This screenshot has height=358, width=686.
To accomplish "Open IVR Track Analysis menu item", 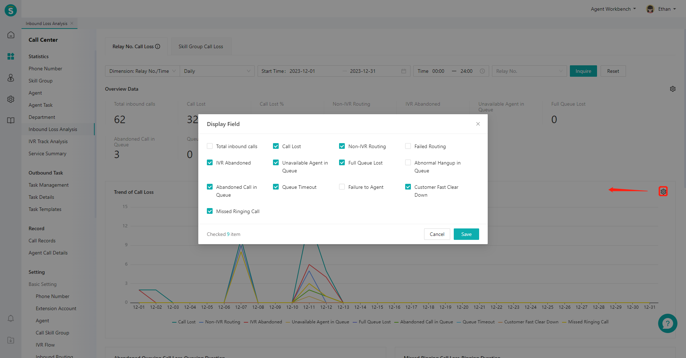I will click(48, 141).
